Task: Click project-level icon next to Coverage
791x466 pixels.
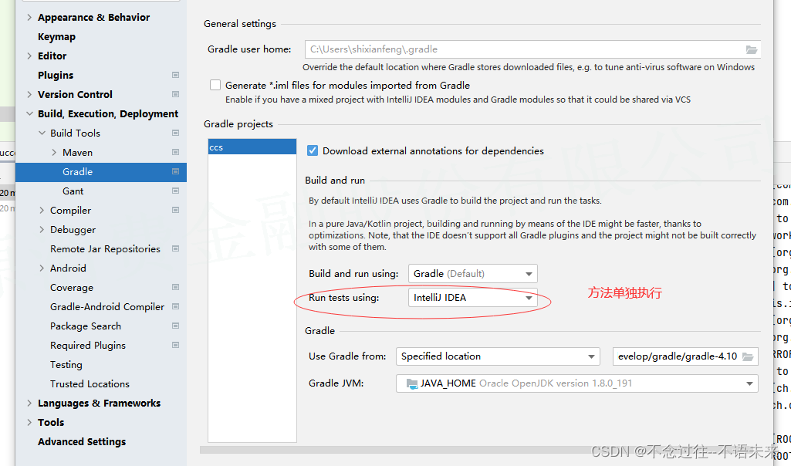Action: (175, 288)
